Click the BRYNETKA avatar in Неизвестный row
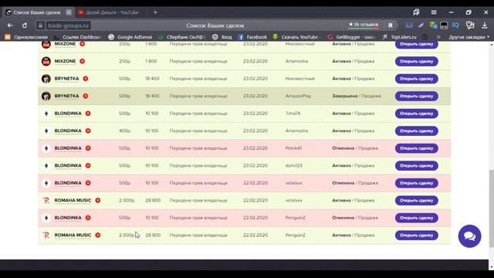Screen dimensions: 494x278 (46, 79)
